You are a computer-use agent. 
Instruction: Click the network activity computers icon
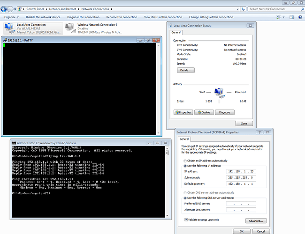(220, 93)
